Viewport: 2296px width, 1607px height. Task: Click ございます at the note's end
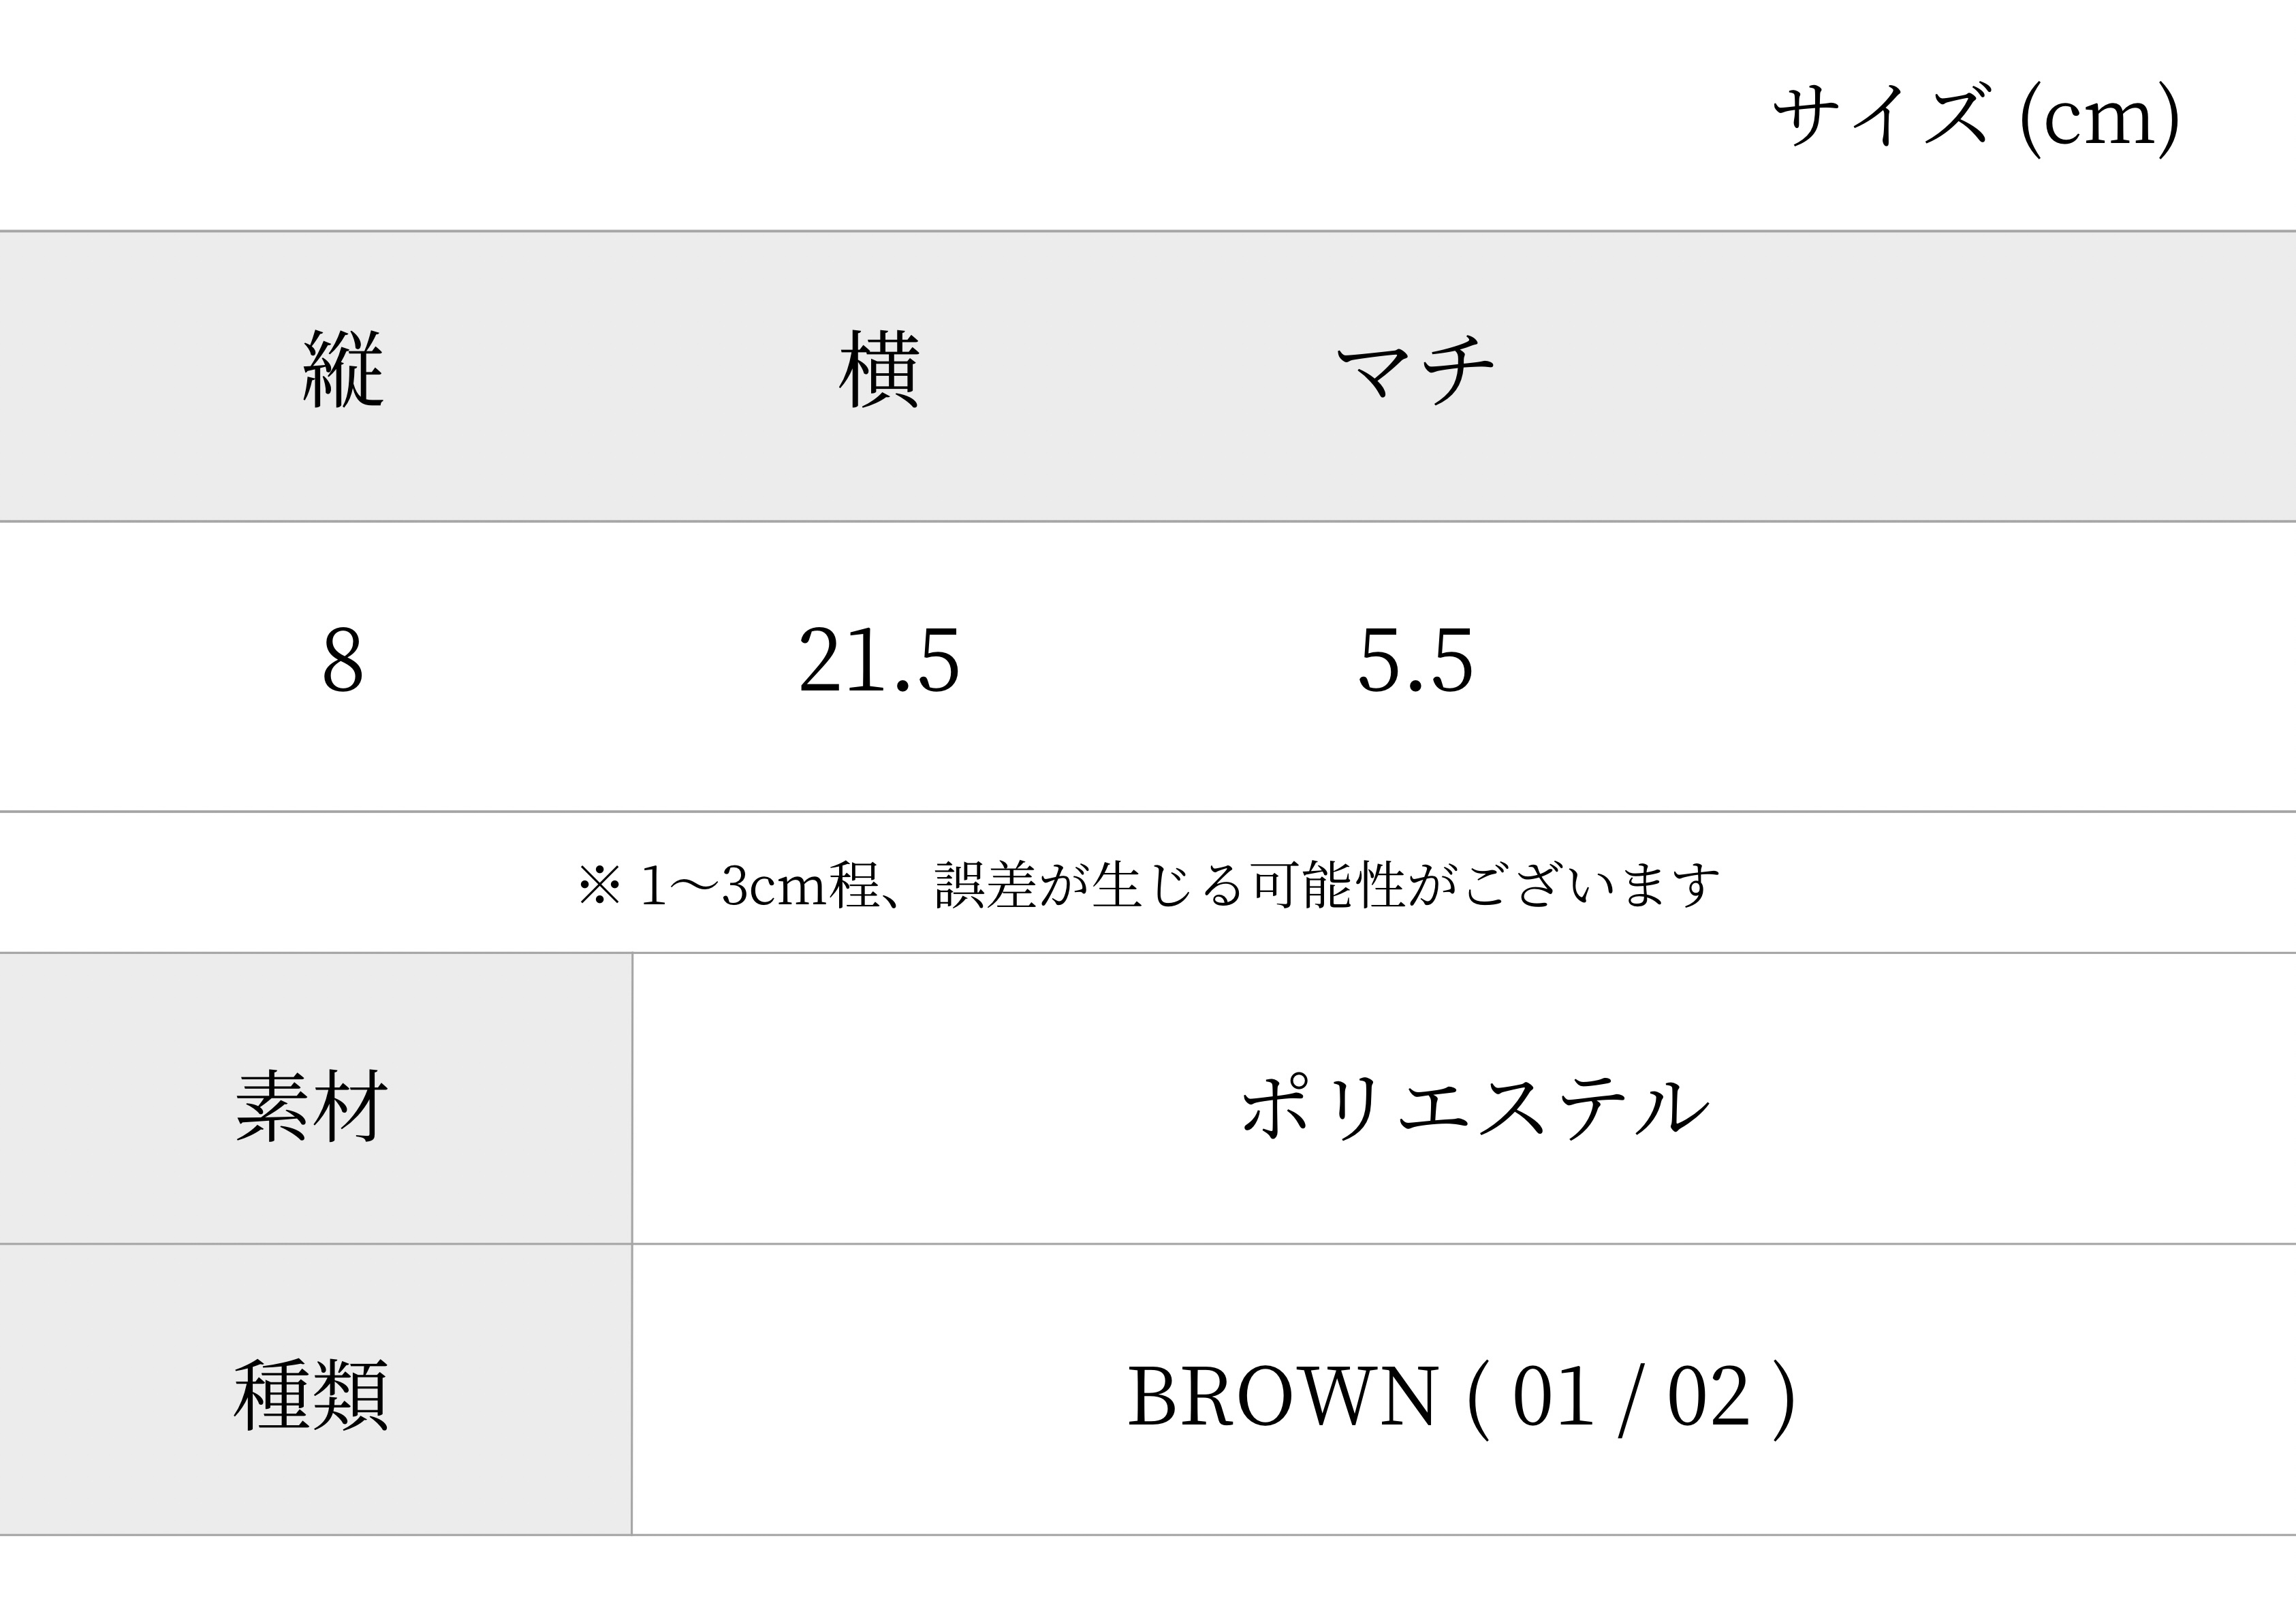click(1593, 886)
